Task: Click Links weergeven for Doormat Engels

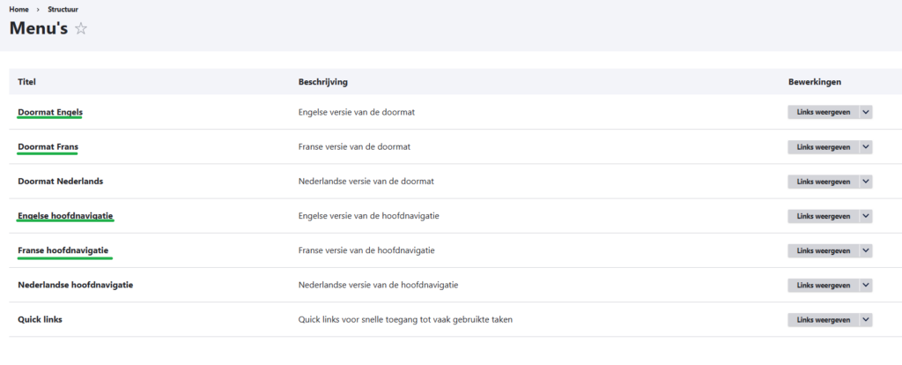Action: (x=823, y=112)
